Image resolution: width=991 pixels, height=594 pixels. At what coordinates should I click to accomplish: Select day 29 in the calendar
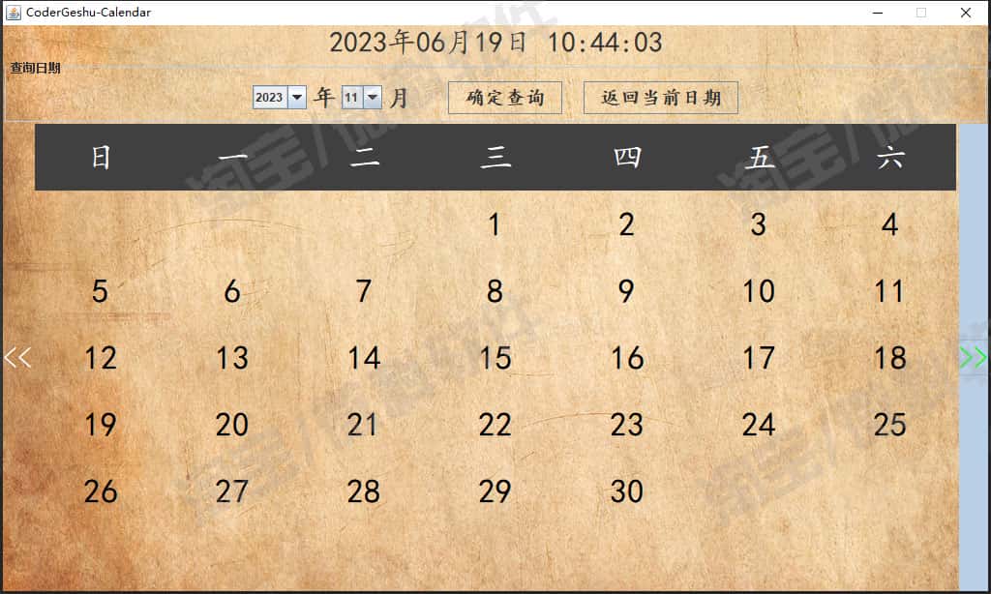[x=495, y=491]
